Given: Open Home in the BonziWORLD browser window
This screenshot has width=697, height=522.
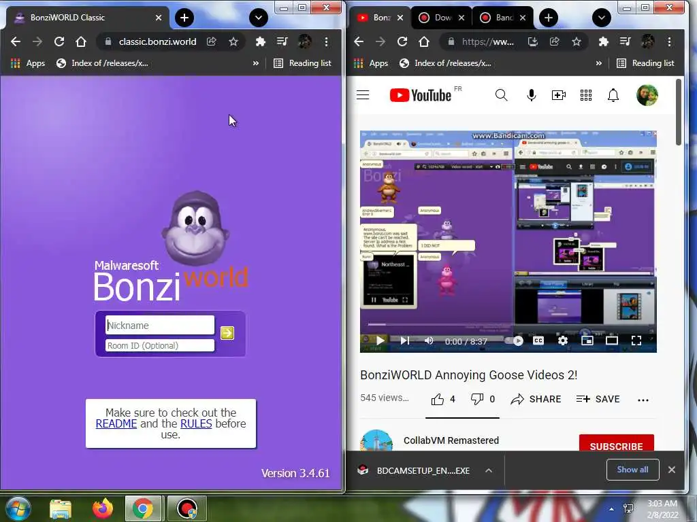Looking at the screenshot, I should 80,41.
